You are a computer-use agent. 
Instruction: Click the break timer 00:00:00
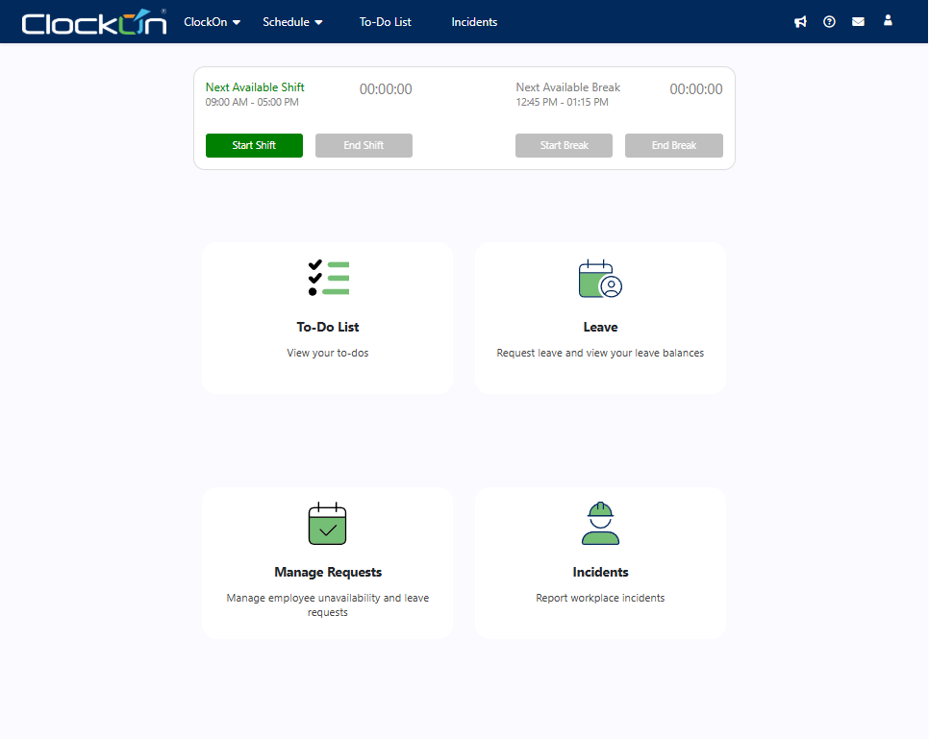pos(696,89)
